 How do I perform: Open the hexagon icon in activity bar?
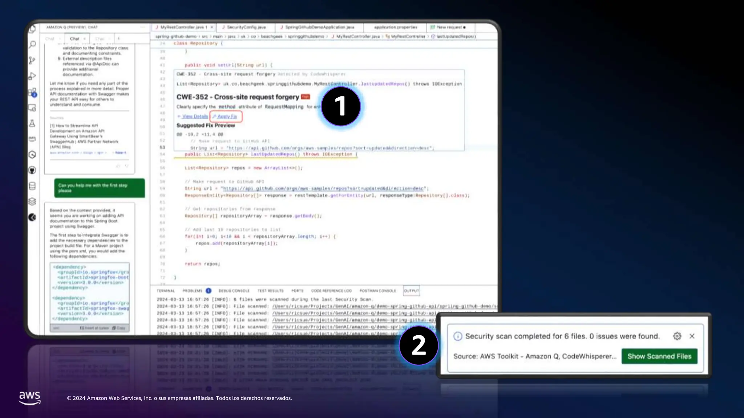pos(32,155)
